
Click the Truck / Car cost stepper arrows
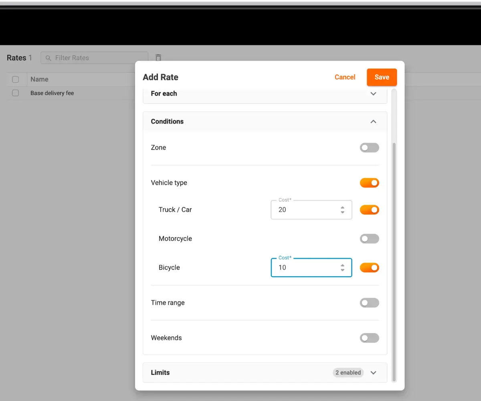[x=342, y=210]
